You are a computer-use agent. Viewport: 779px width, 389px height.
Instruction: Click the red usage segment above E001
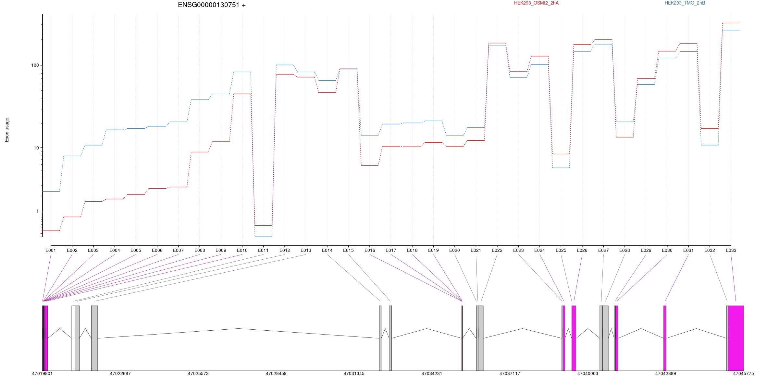51,231
